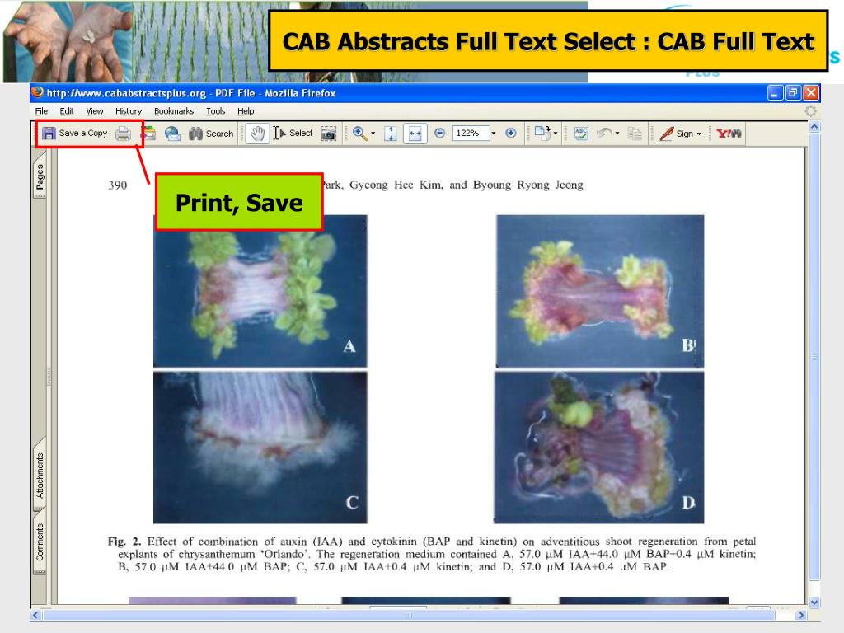This screenshot has height=633, width=844.
Task: Open the rotate view dropdown arrow
Action: pos(556,133)
